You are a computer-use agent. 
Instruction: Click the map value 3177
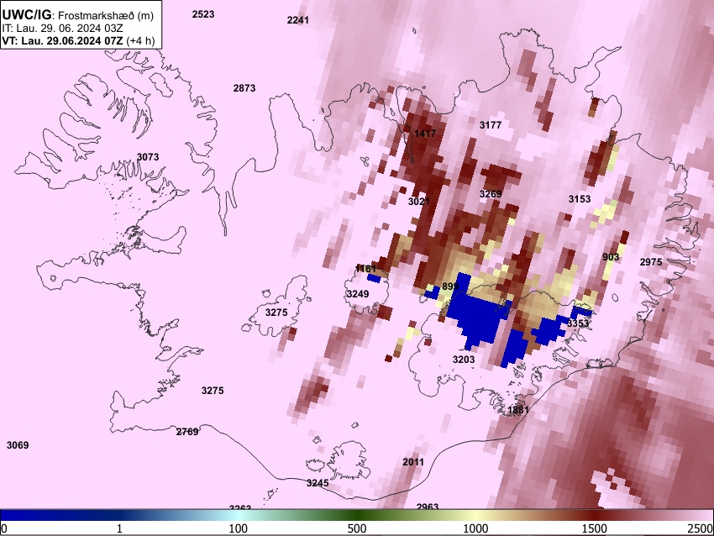(x=491, y=125)
